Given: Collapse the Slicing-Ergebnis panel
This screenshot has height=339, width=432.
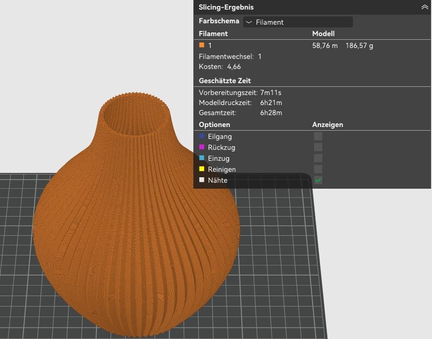Looking at the screenshot, I should click(x=424, y=7).
